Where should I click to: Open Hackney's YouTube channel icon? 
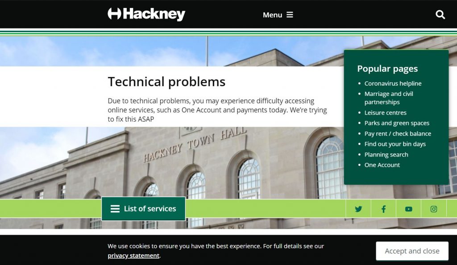tap(409, 209)
